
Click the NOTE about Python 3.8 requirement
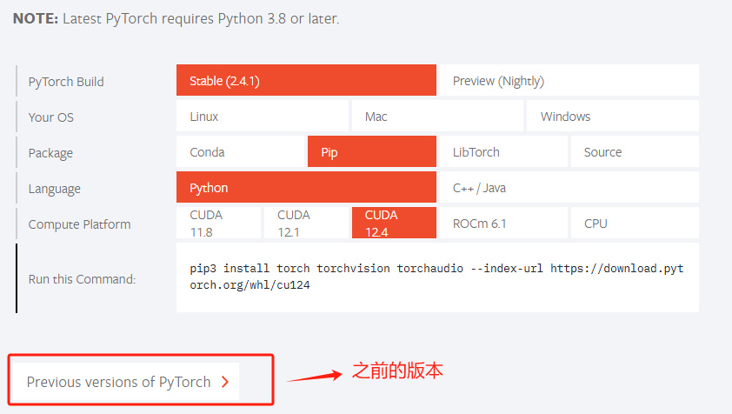pyautogui.click(x=176, y=18)
